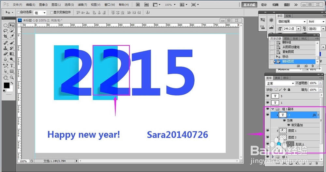Select the Brush tool
Screen dimensions: 326x172
(x=12, y=43)
